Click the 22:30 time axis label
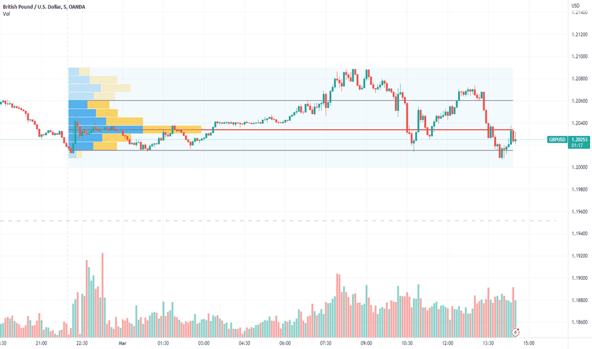This screenshot has width=592, height=349. pyautogui.click(x=82, y=343)
